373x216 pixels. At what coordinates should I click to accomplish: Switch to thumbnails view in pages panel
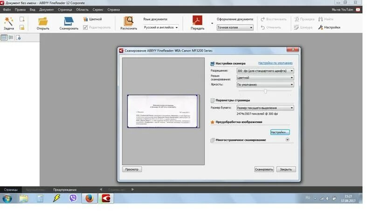click(4, 38)
